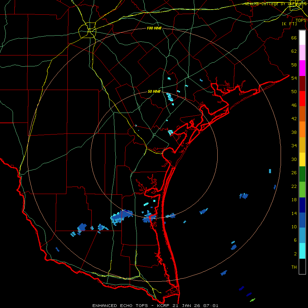Click the '2' legend value
Screen dimensions: 308x308
click(295, 254)
